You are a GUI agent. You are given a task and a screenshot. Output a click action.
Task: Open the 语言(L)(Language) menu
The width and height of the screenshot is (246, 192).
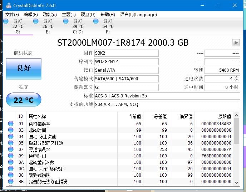pyautogui.click(x=138, y=15)
